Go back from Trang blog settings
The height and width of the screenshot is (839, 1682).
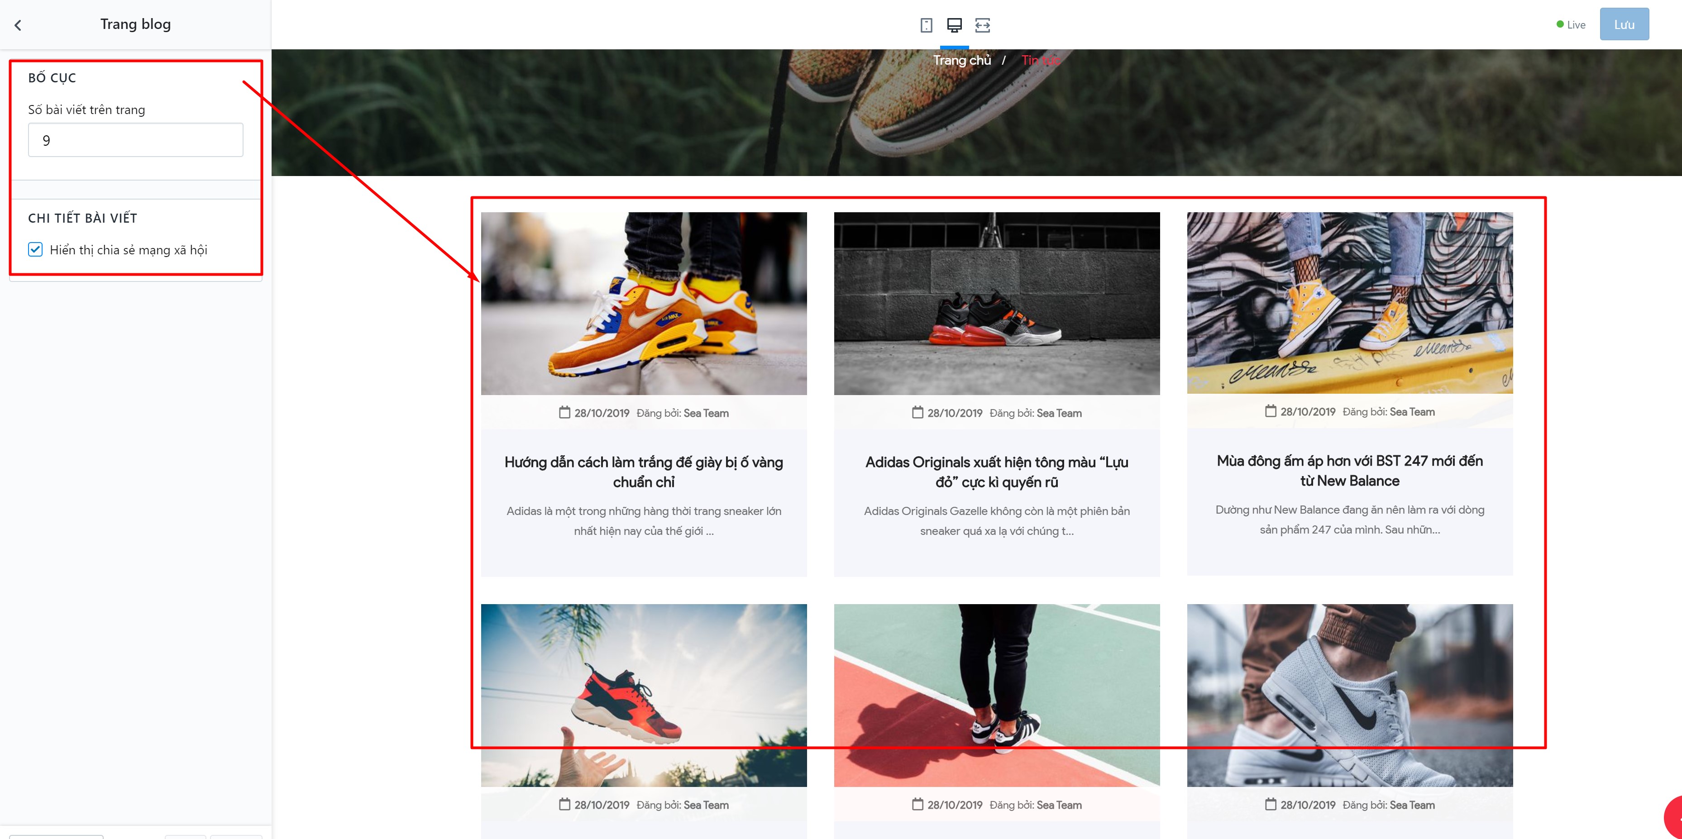pos(18,25)
